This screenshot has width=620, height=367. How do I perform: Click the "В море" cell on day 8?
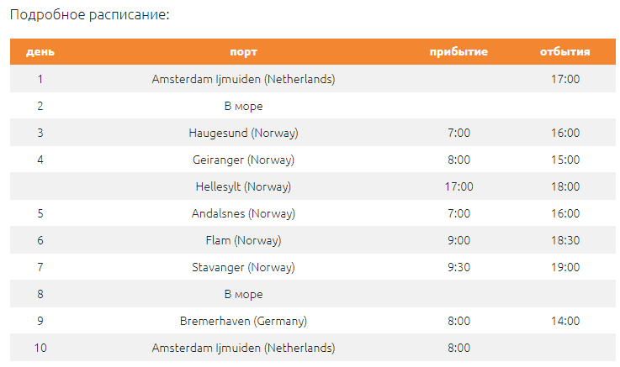click(x=244, y=294)
